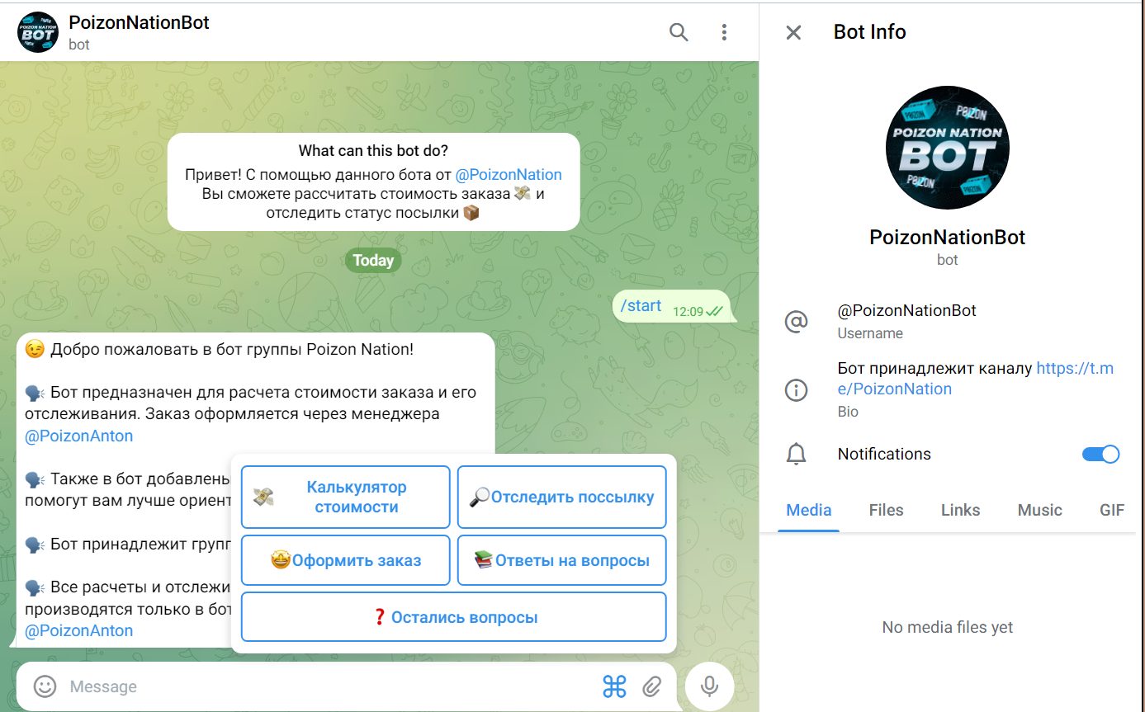The width and height of the screenshot is (1145, 712).
Task: Click the @ username icon in Bot Info
Action: click(796, 322)
